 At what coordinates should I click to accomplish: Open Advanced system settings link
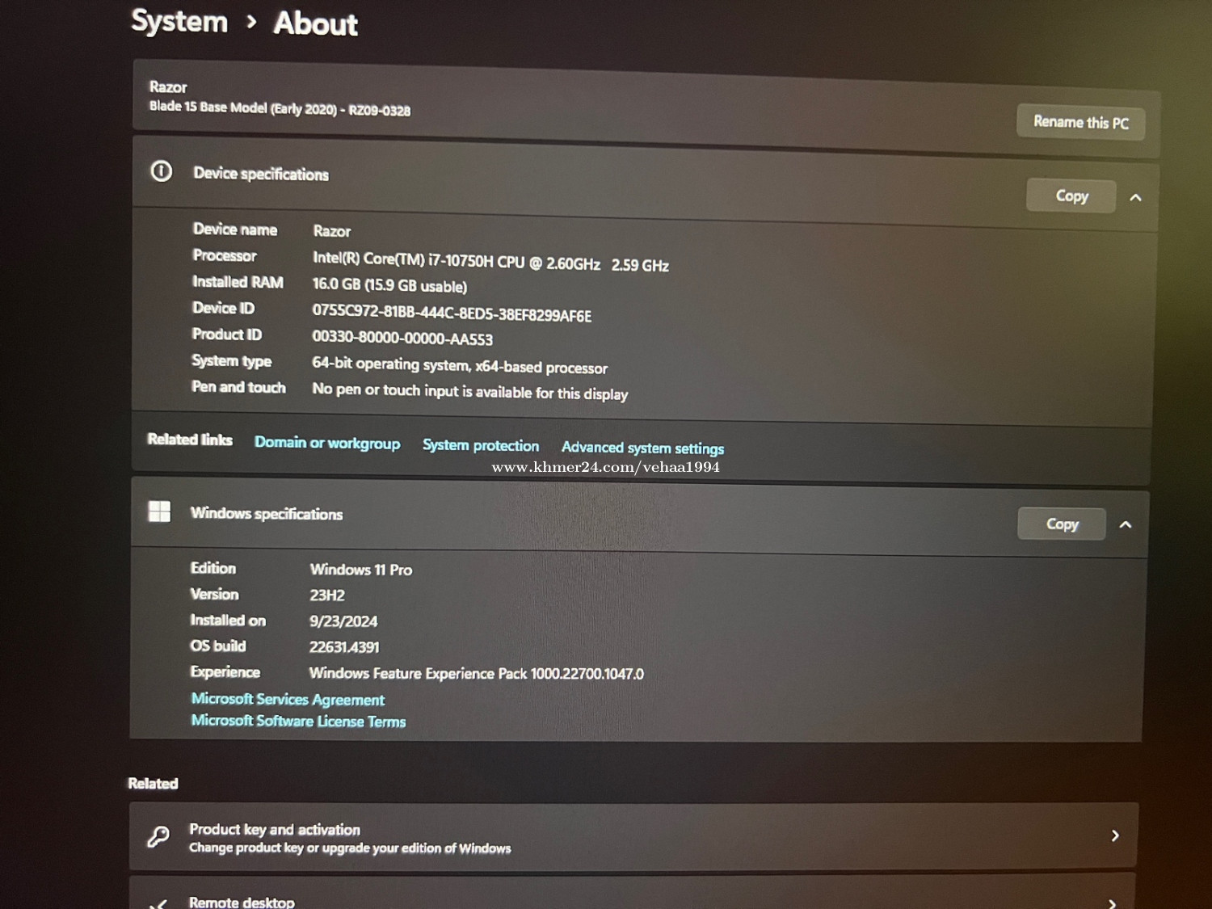642,448
